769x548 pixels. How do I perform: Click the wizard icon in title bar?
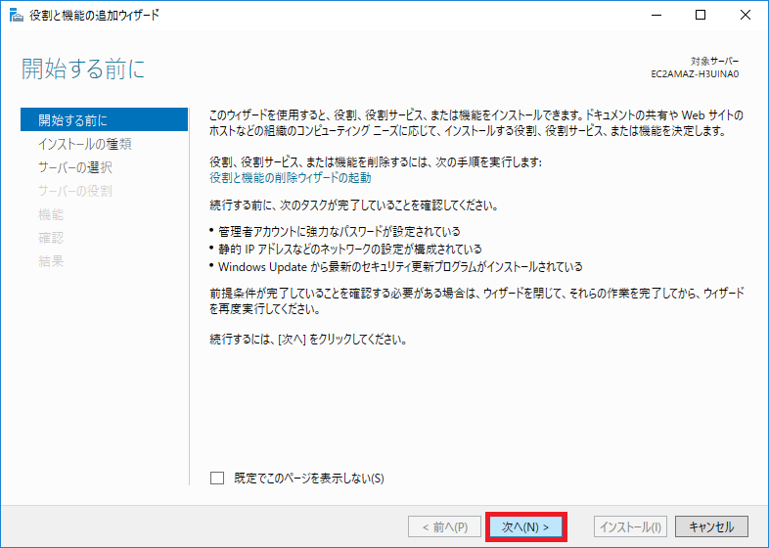click(16, 16)
